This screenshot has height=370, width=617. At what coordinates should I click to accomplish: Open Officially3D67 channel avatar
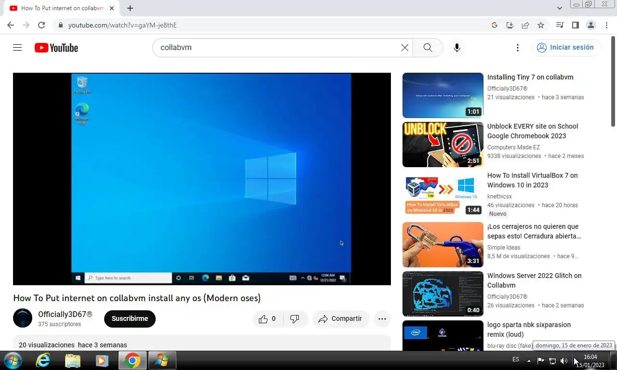(x=23, y=318)
